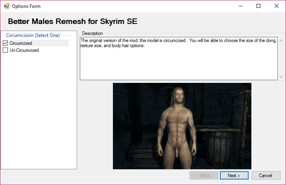286x185 pixels.
Task: Maximize the Options Form window
Action: pyautogui.click(x=258, y=6)
